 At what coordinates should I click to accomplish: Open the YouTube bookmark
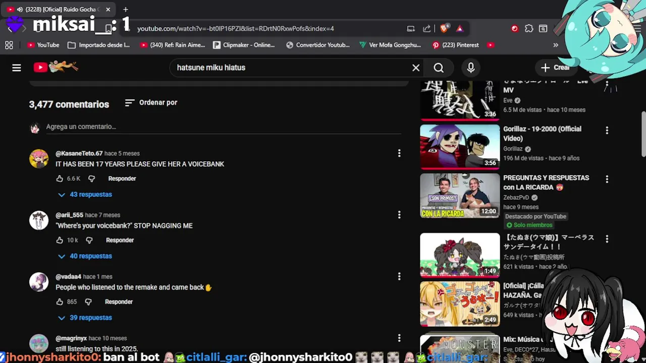[x=43, y=45]
